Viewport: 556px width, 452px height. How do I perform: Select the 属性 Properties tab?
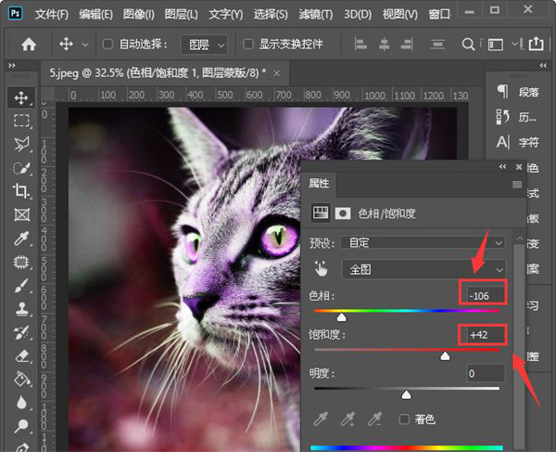click(x=319, y=184)
